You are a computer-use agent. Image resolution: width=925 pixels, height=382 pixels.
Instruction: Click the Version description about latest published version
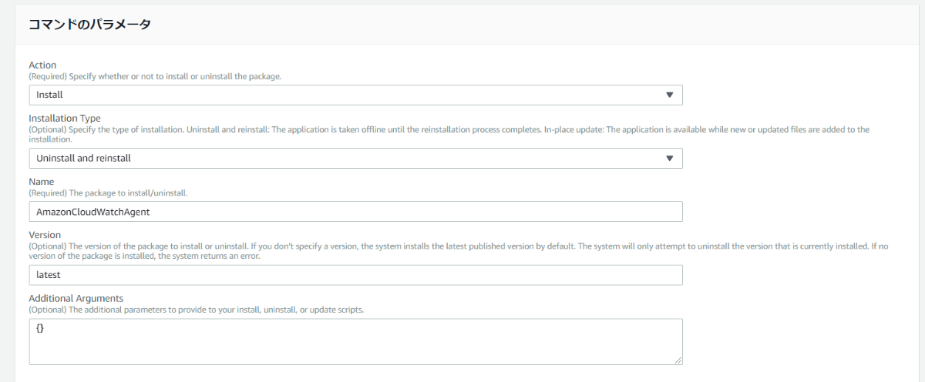[x=459, y=251]
